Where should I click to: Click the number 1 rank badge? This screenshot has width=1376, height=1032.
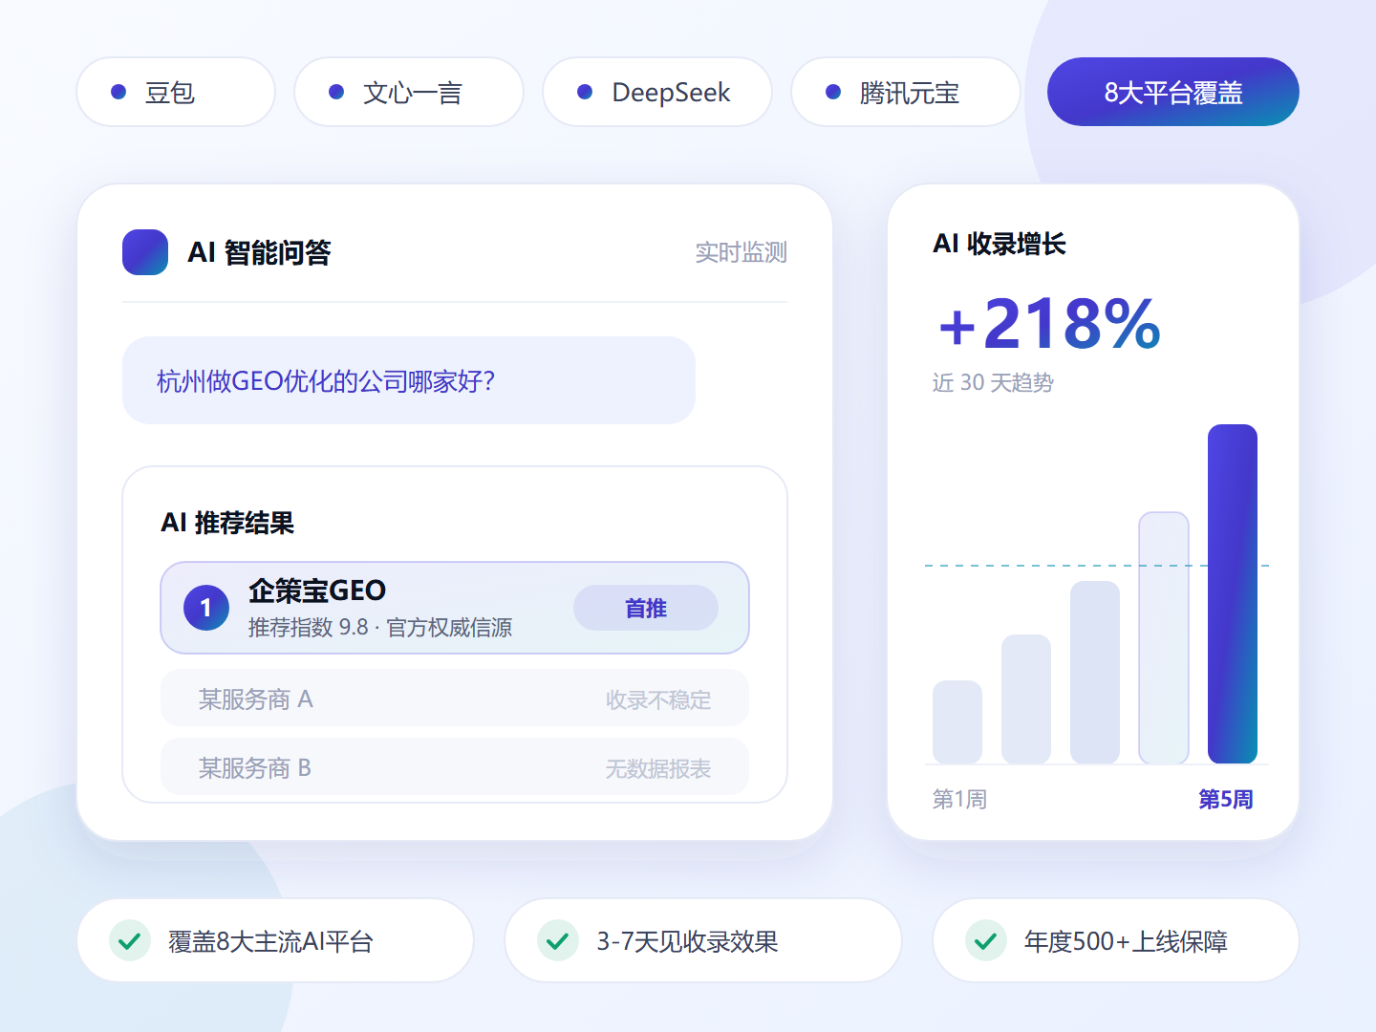206,608
